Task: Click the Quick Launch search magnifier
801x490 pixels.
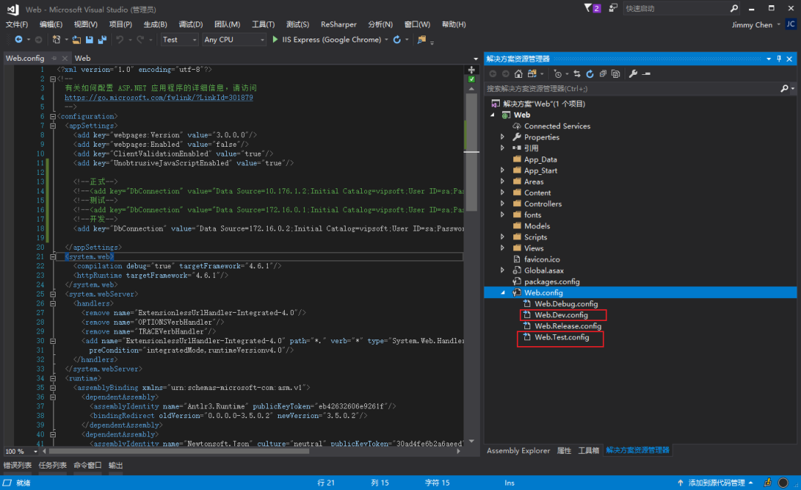Action: [734, 8]
